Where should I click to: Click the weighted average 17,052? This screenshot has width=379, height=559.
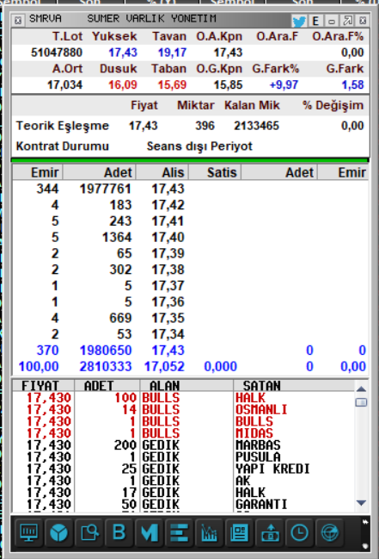[164, 366]
